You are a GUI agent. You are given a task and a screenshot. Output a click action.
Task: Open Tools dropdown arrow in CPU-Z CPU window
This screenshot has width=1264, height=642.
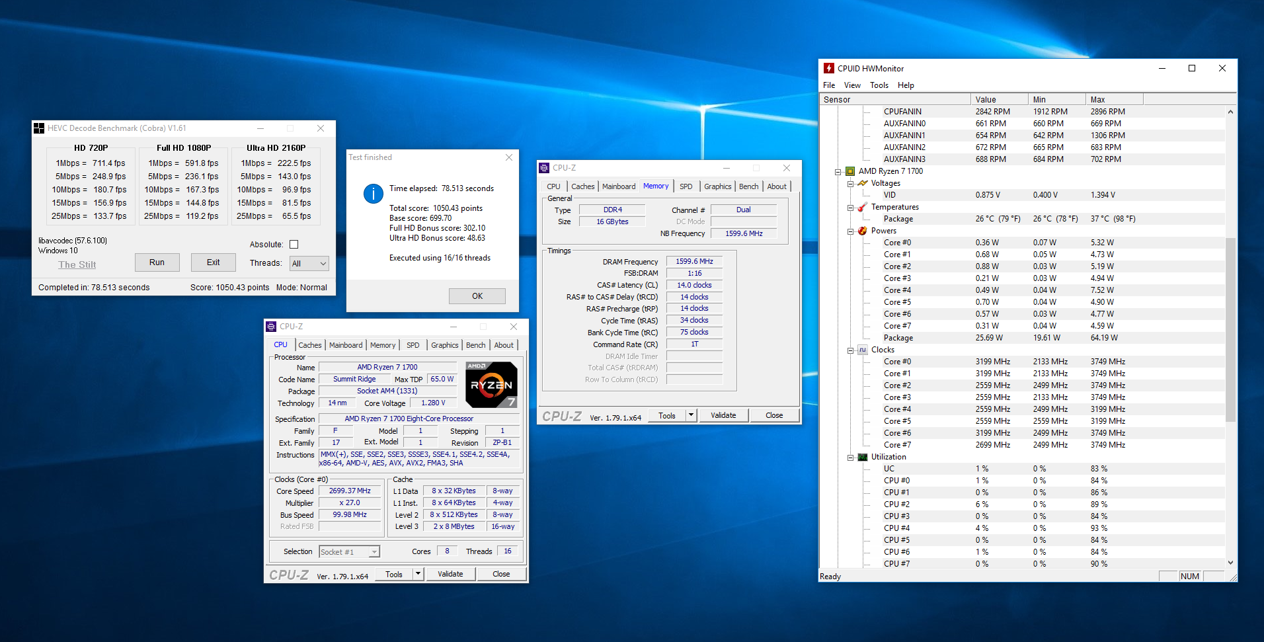(x=418, y=574)
